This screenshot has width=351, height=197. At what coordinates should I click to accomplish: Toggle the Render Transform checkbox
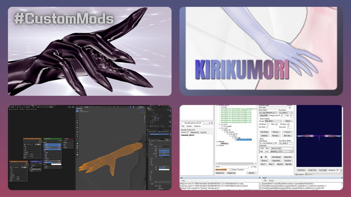(230, 170)
